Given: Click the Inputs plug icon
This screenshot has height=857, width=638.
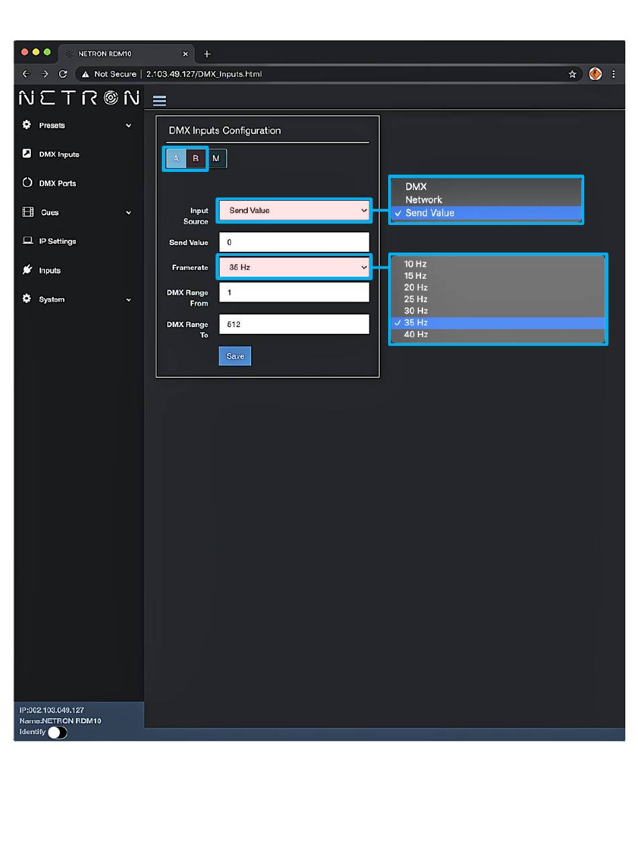Looking at the screenshot, I should coord(27,270).
